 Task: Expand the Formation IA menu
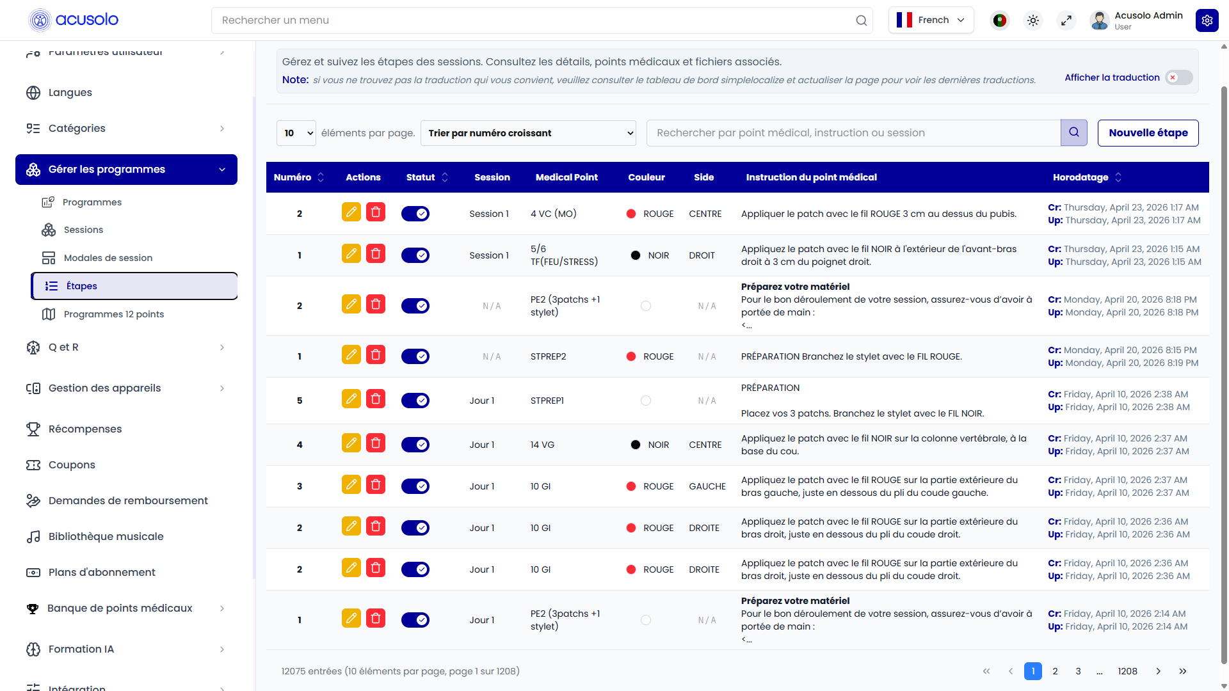126,649
